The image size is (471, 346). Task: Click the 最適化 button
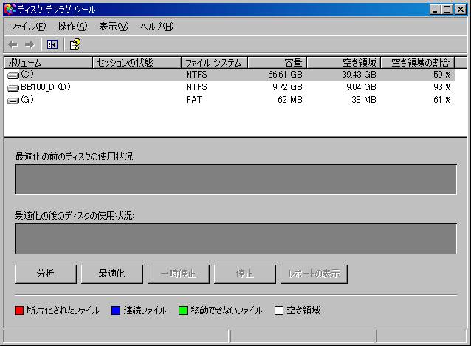tap(112, 274)
